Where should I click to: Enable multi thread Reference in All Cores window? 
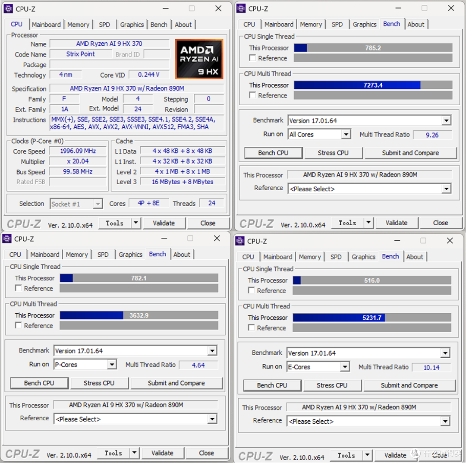(x=252, y=95)
